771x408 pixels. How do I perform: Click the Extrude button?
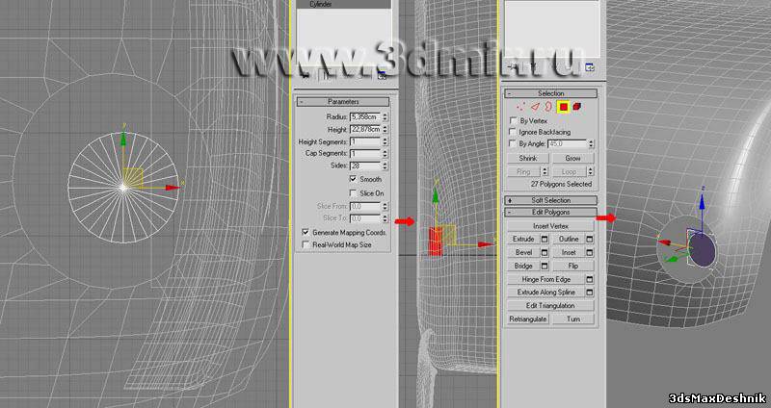pos(523,239)
